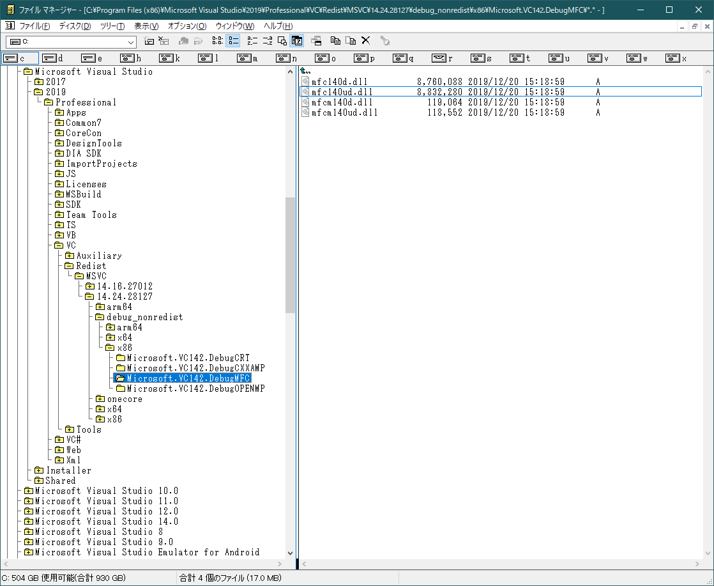Screen dimensions: 714x586
Task: Expand the 2017 folder node
Action: (x=39, y=82)
